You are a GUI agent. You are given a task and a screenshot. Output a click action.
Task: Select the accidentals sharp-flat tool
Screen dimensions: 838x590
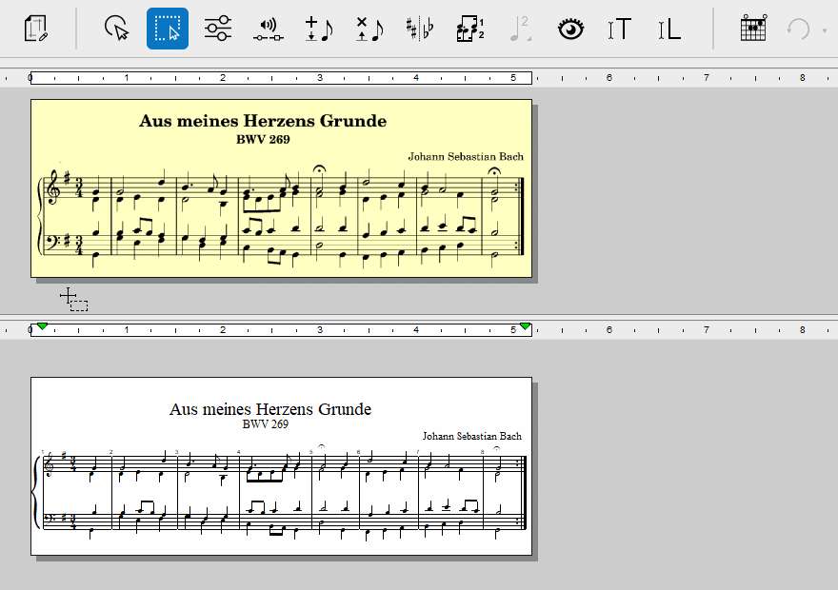point(419,29)
